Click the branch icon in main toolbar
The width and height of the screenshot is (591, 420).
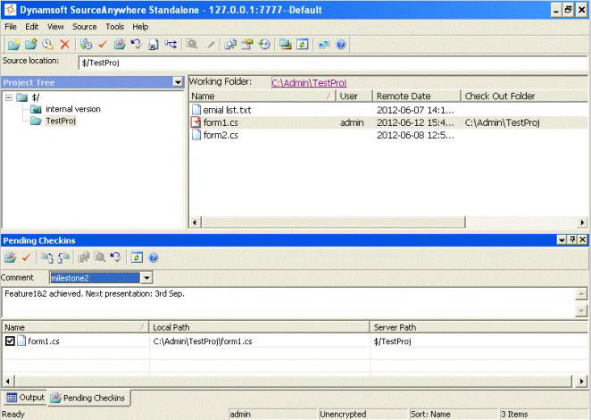coord(171,44)
